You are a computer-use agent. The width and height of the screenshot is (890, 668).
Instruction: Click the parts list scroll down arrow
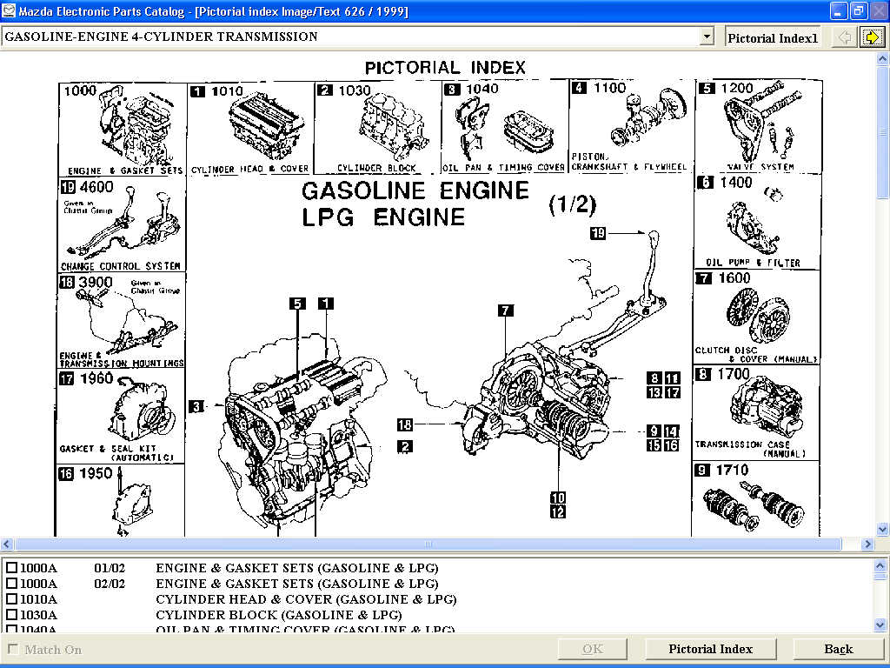click(x=880, y=625)
